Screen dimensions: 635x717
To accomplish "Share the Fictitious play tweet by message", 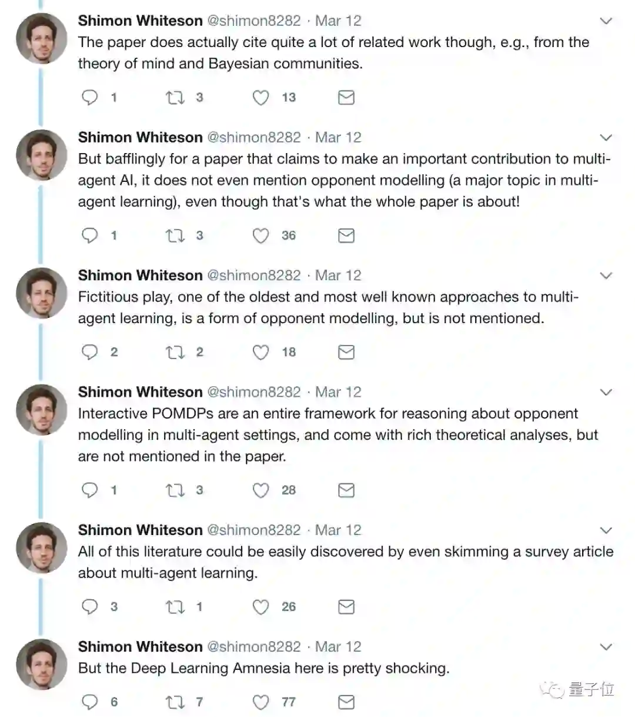I will pos(346,352).
